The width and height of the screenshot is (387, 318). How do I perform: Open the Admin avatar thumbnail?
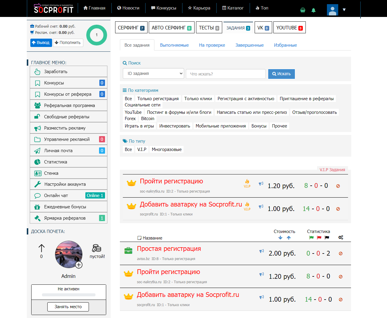69,254
